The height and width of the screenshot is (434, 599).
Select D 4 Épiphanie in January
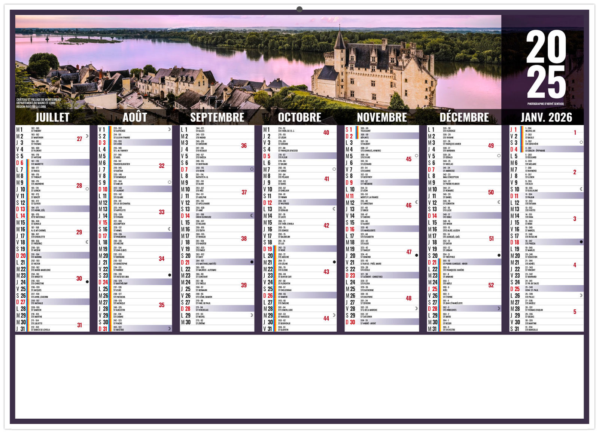[547, 149]
